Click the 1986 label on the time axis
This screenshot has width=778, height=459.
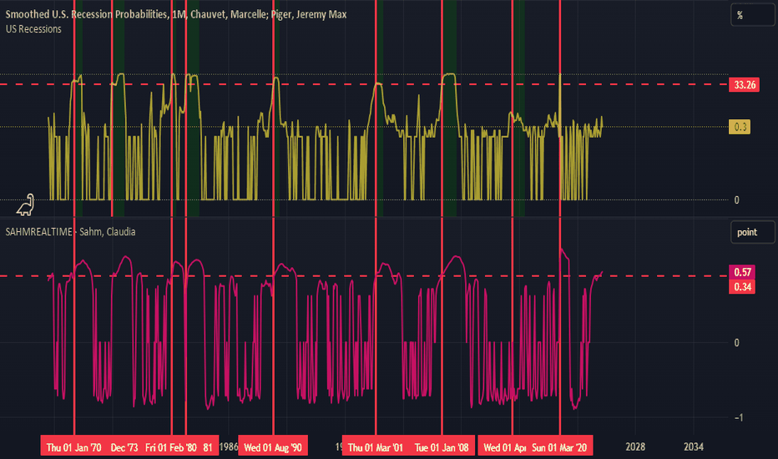pyautogui.click(x=229, y=447)
